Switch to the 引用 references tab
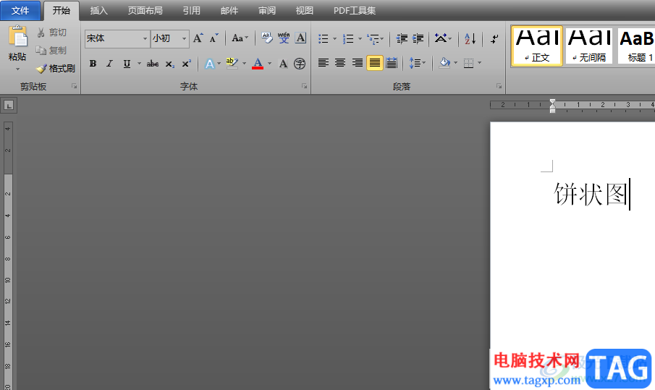 click(x=191, y=10)
